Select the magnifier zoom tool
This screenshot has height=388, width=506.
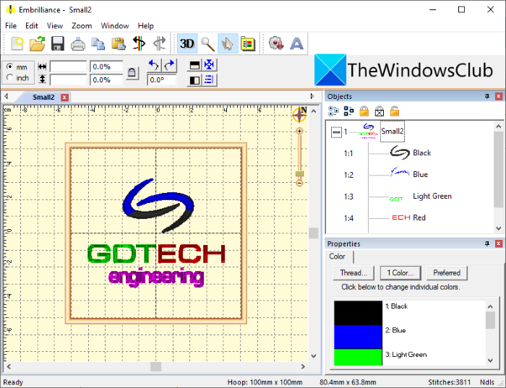click(207, 43)
